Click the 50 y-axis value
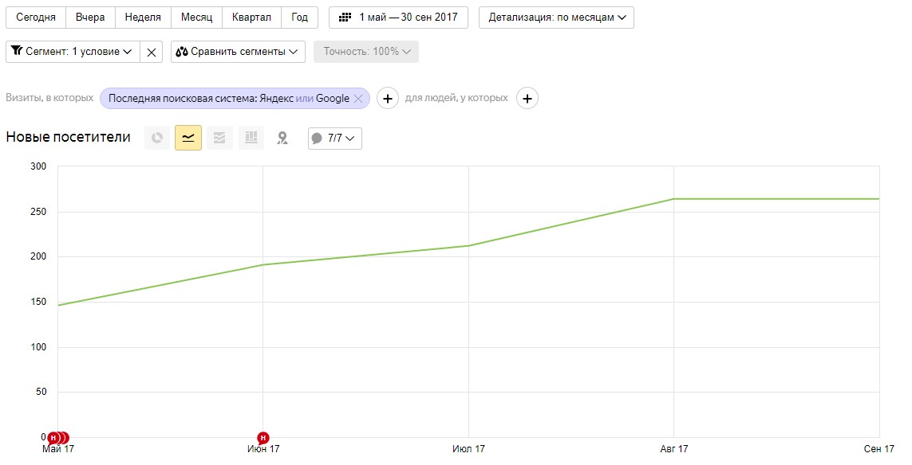The height and width of the screenshot is (465, 912). point(41,392)
